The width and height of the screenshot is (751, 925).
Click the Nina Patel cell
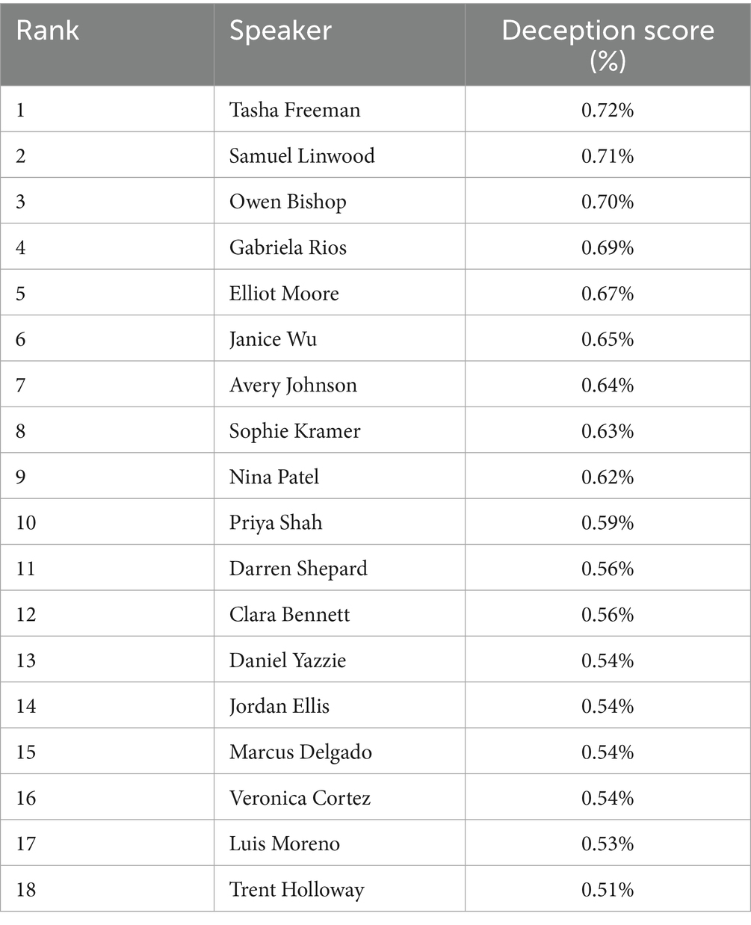point(274,477)
